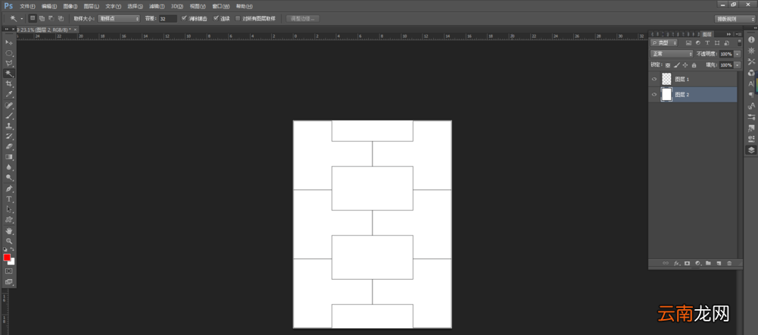Toggle the layer filter on/off switch
Image resolution: width=758 pixels, height=335 pixels.
[x=739, y=42]
